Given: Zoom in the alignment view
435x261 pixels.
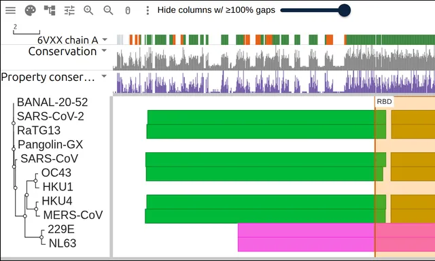Looking at the screenshot, I should coord(88,11).
